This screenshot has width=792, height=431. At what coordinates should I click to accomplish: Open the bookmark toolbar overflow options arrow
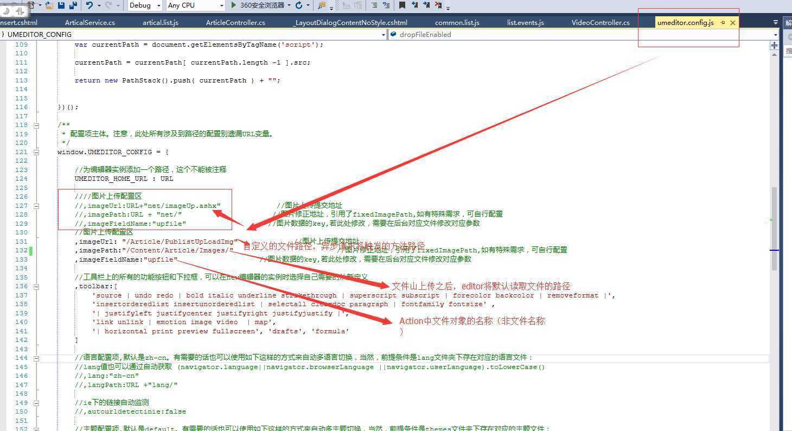pos(448,8)
